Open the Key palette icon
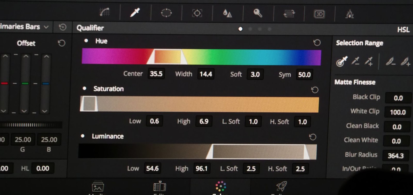The height and width of the screenshot is (195, 413). [x=258, y=13]
